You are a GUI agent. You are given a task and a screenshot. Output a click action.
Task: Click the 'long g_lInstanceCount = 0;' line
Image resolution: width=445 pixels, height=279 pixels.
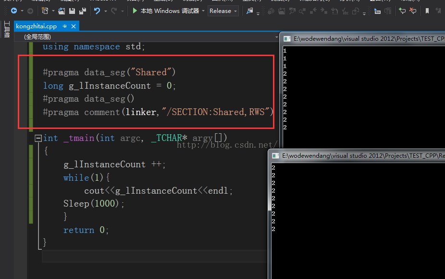click(109, 86)
